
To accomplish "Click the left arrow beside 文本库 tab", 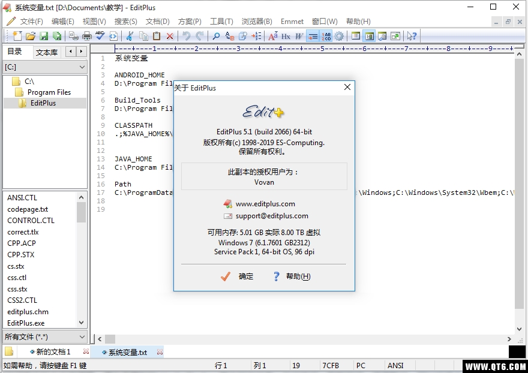I will tap(70, 52).
